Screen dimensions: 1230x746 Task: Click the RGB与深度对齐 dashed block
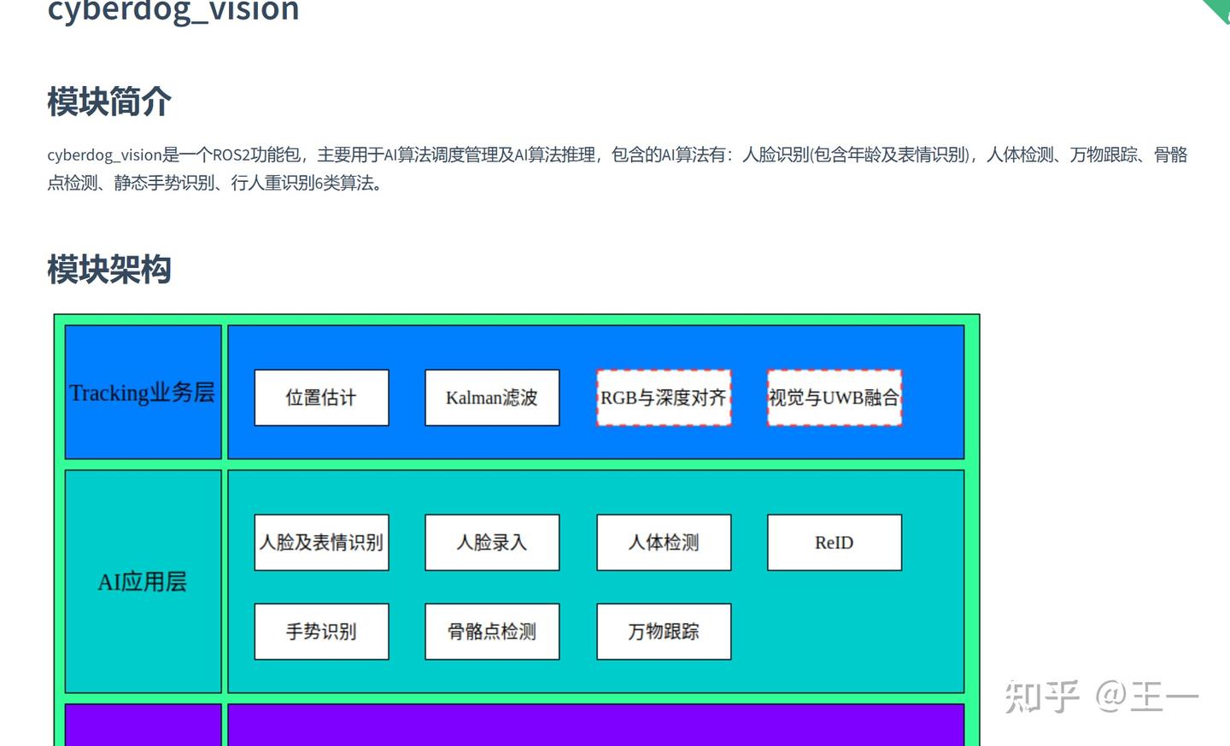pos(664,397)
